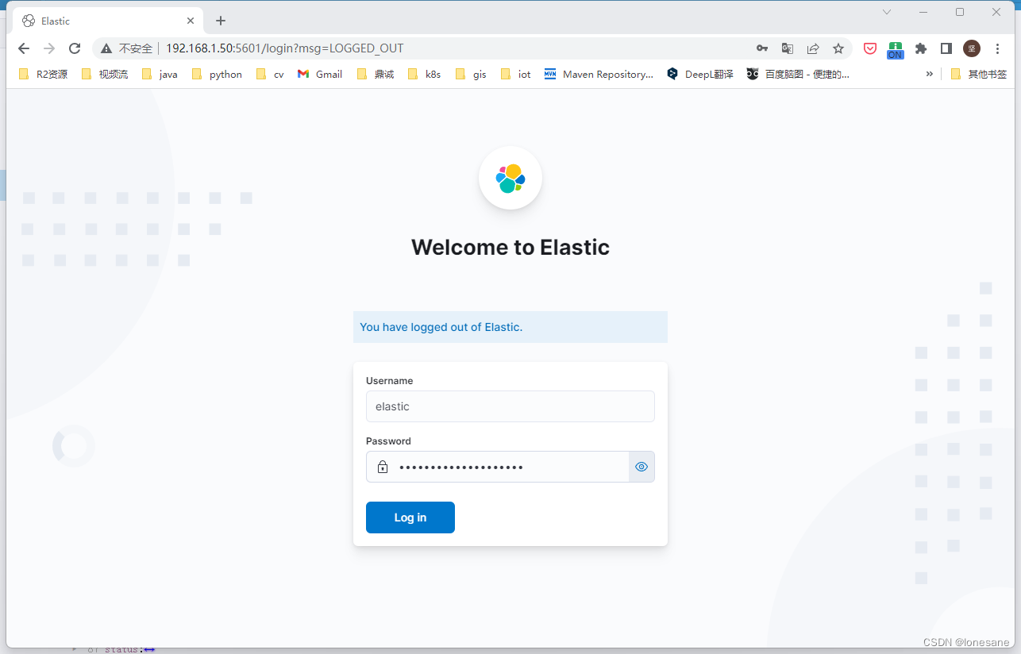Select the Elastic browser tab
The height and width of the screenshot is (654, 1021).
click(108, 21)
